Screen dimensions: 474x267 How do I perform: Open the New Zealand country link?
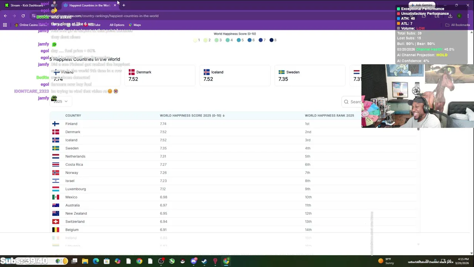coord(76,214)
